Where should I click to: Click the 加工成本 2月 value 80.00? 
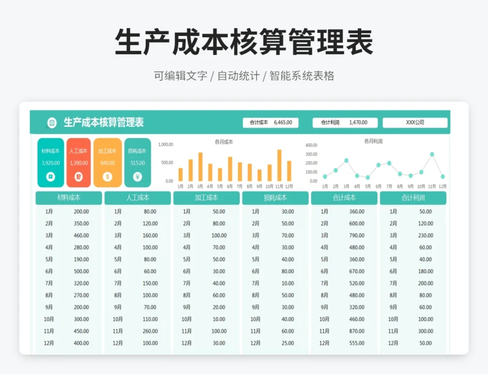pos(219,223)
